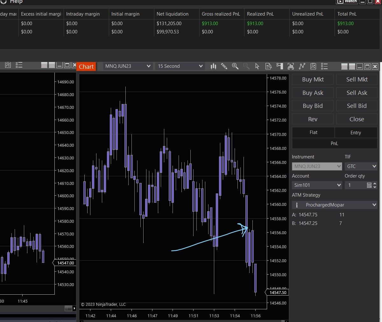Screen dimensions: 382x322
Task: Select the pencil drawing tools icon
Action: coord(224,66)
